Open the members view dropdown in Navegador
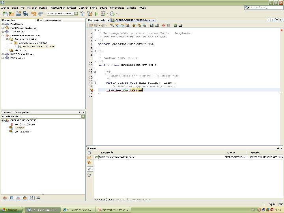The width and height of the screenshot is (284, 213). click(x=83, y=117)
